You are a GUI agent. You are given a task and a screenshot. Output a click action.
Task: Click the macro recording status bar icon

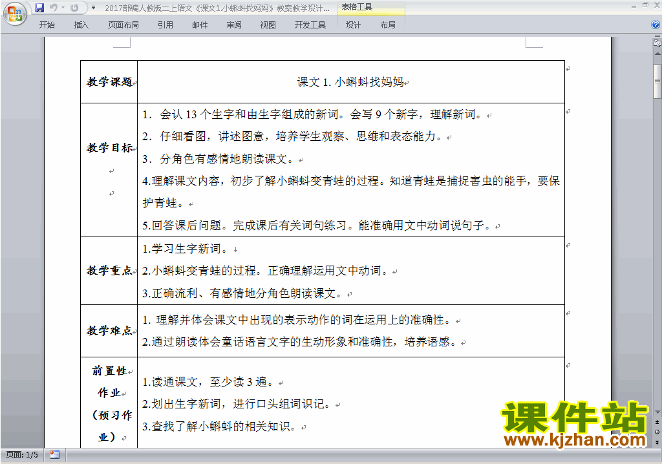click(x=54, y=455)
